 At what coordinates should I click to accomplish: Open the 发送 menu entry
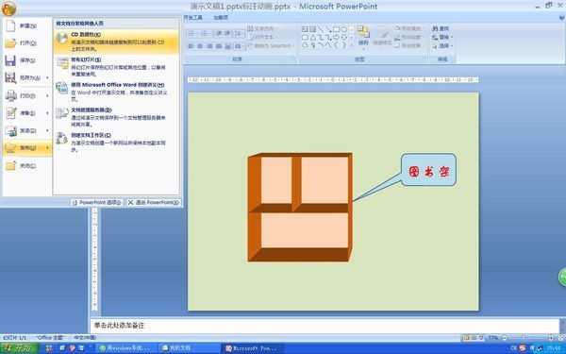tap(27, 130)
